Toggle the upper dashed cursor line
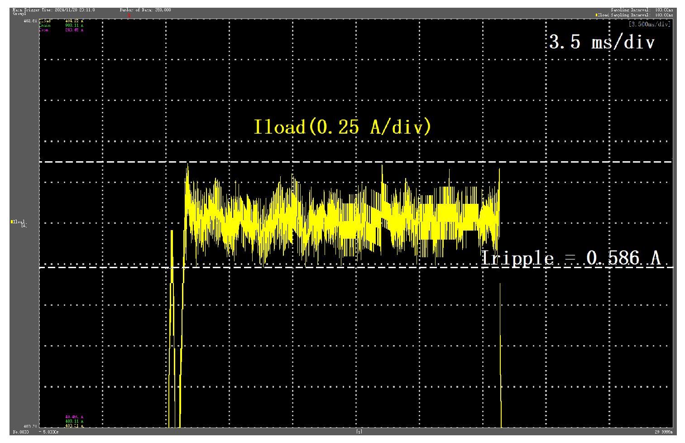 pyautogui.click(x=317, y=161)
